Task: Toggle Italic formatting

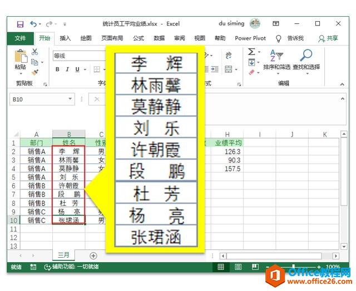Action: (67, 69)
